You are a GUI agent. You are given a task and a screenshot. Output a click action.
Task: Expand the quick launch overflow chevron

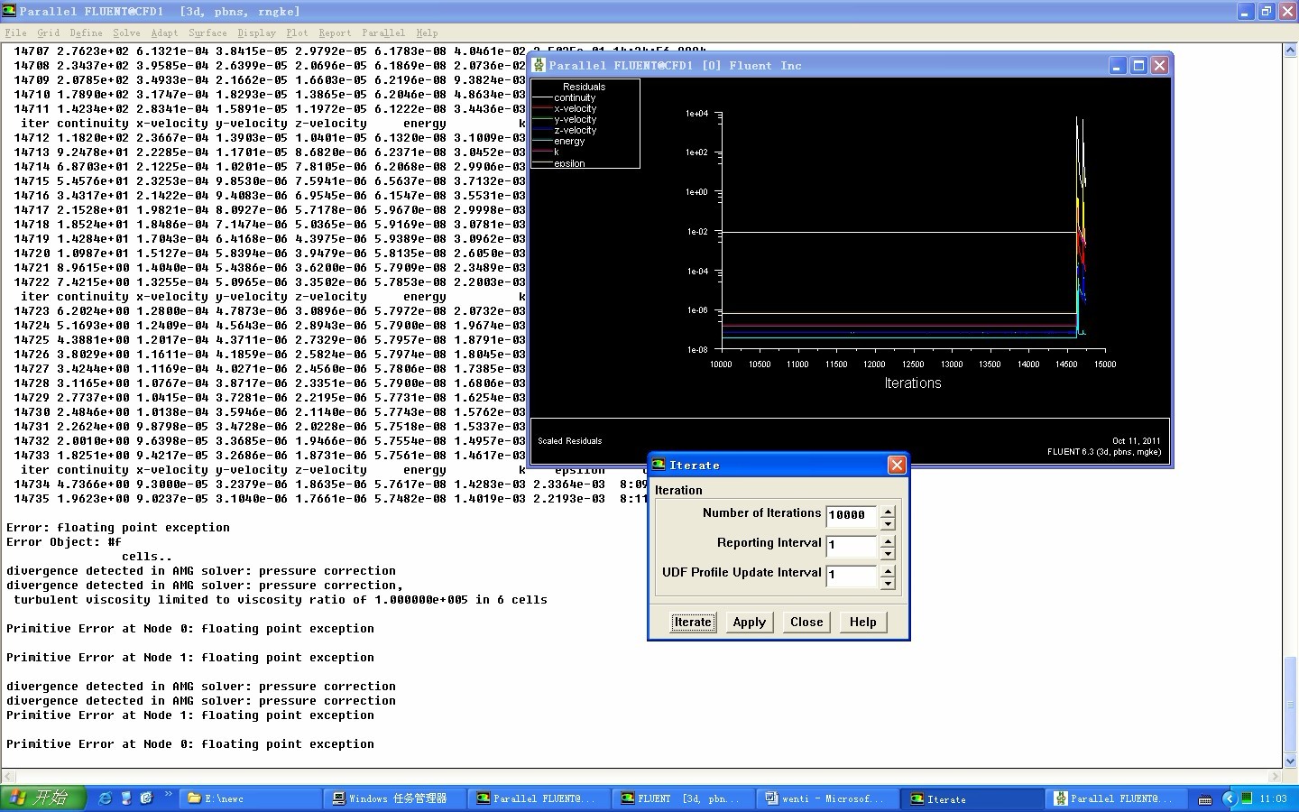click(168, 796)
